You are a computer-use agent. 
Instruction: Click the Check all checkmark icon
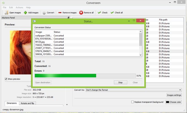[x=112, y=13]
